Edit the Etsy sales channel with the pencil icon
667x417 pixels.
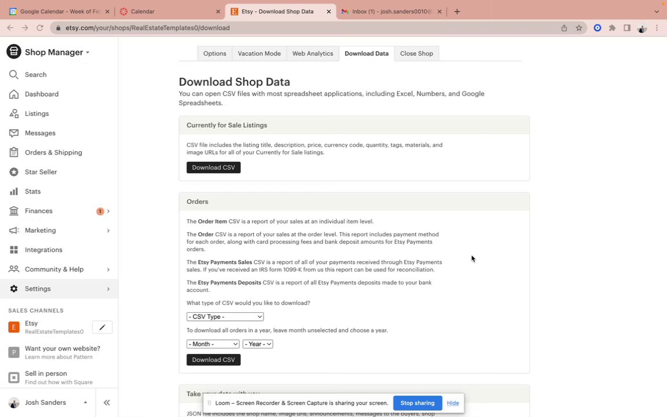click(x=102, y=327)
